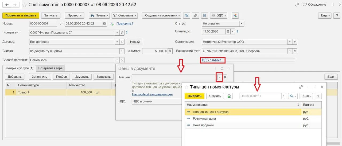Click the Записать button
Viewport: 342px width, 146px height.
coord(51,16)
